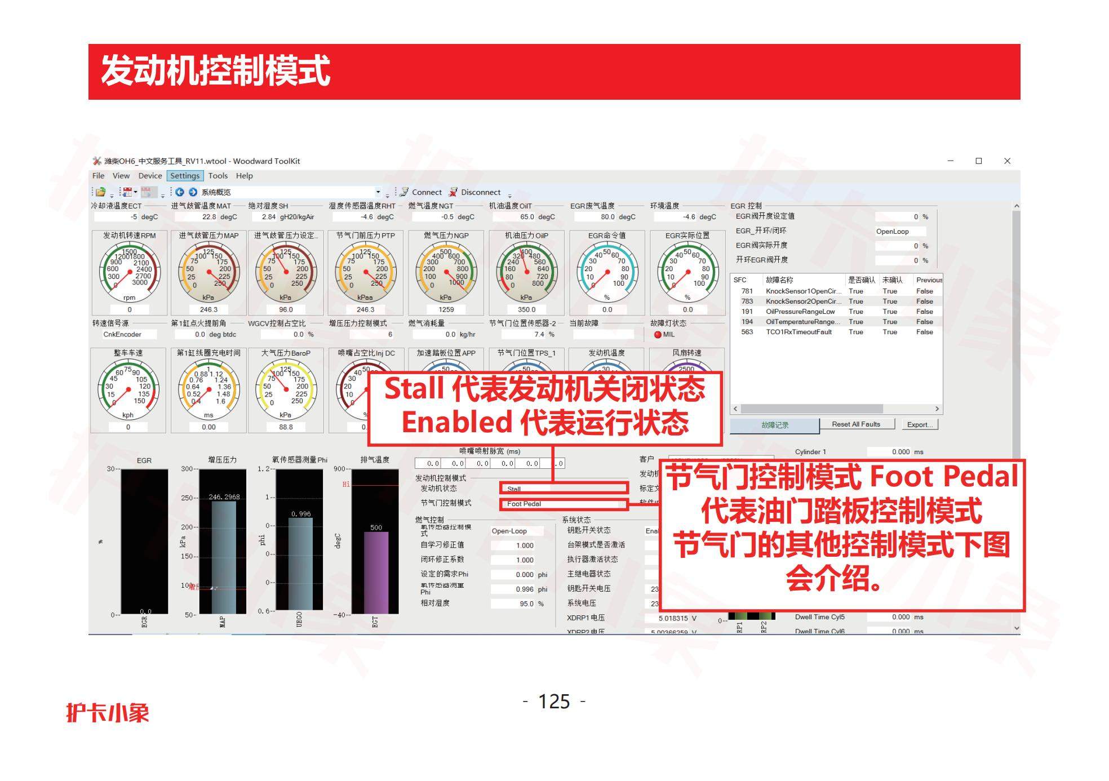
Task: Click the red calendar trend icon
Action: pos(127,192)
